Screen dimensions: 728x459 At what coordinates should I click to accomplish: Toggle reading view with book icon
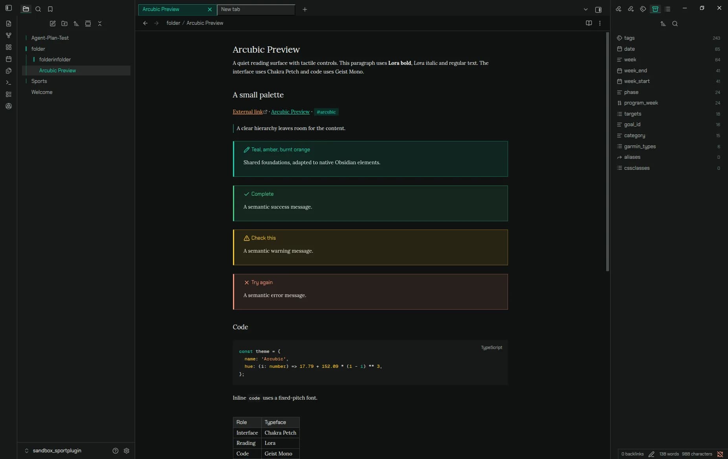click(589, 23)
